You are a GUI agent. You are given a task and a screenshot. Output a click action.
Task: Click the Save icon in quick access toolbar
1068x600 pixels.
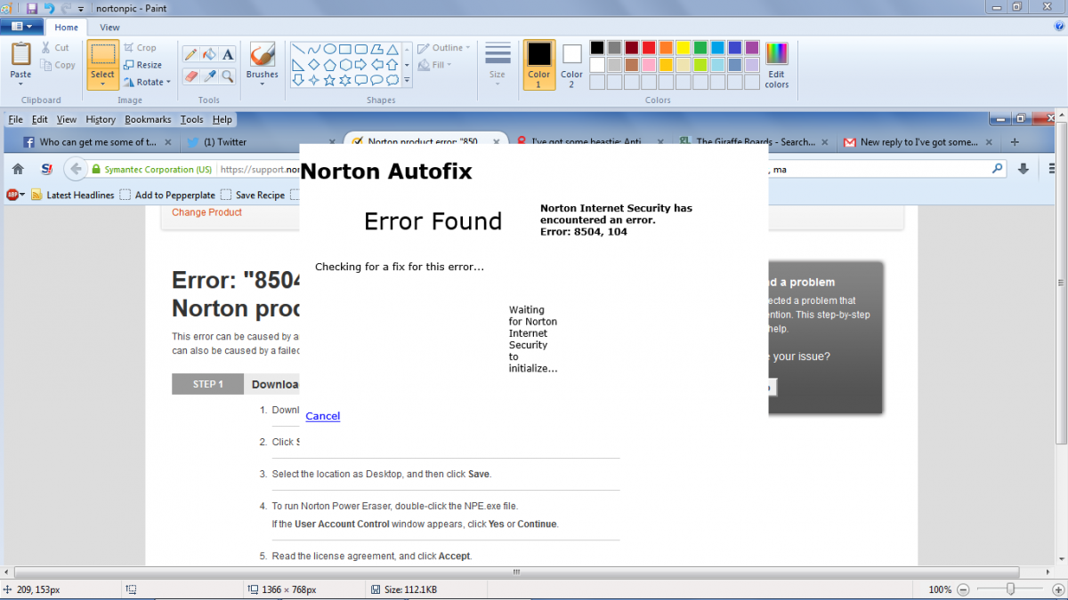32,8
